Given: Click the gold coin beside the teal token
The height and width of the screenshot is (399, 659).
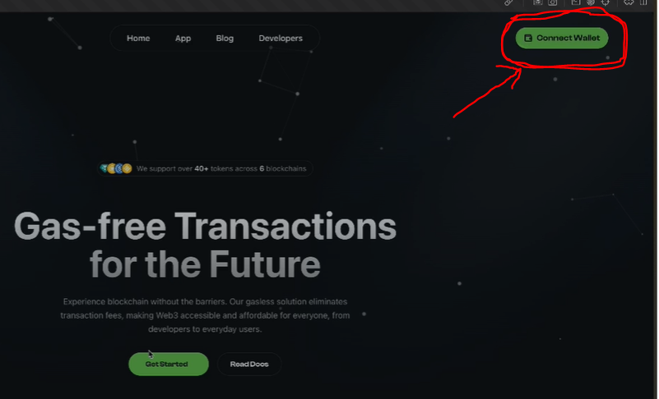Looking at the screenshot, I should (111, 168).
